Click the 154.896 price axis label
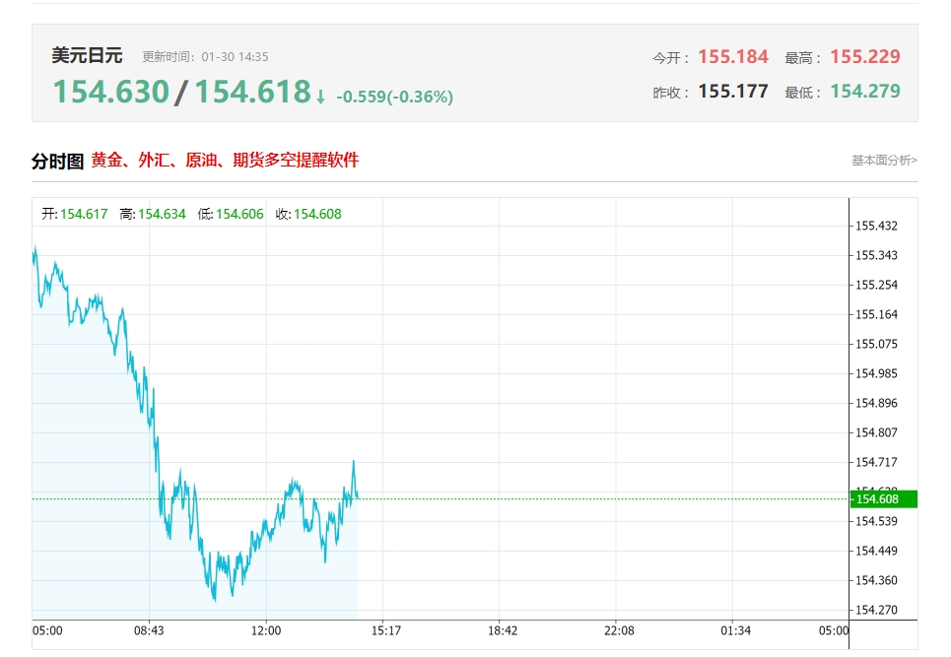Screen dimensions: 951x657 (876, 403)
